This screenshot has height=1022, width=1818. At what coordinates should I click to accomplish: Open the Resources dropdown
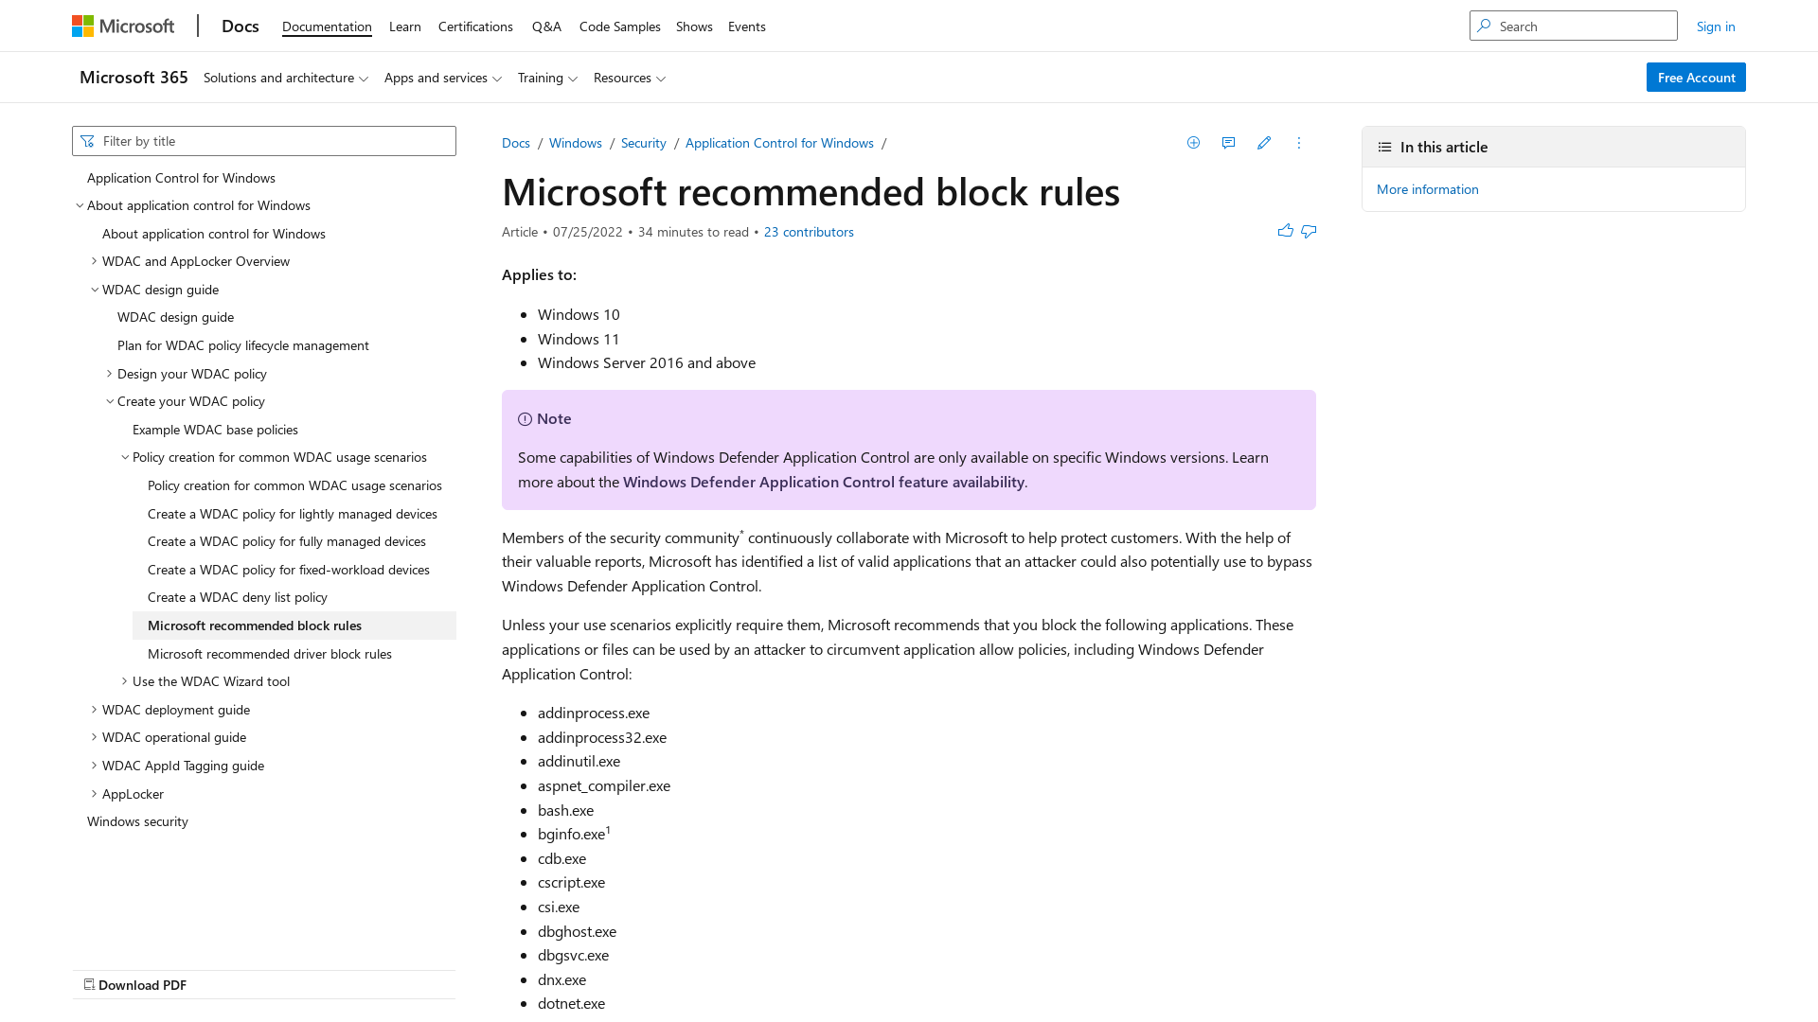(630, 78)
